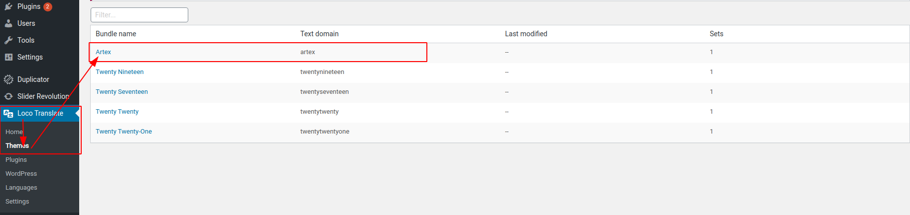Click the Duplicator gear icon

pos(8,79)
